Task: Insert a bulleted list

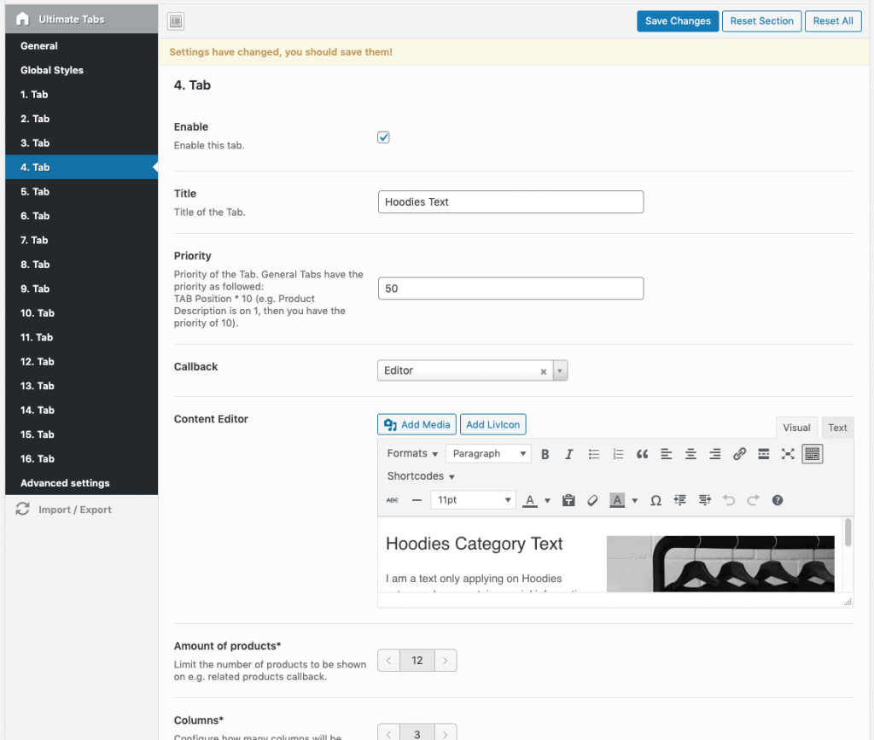Action: pyautogui.click(x=594, y=454)
